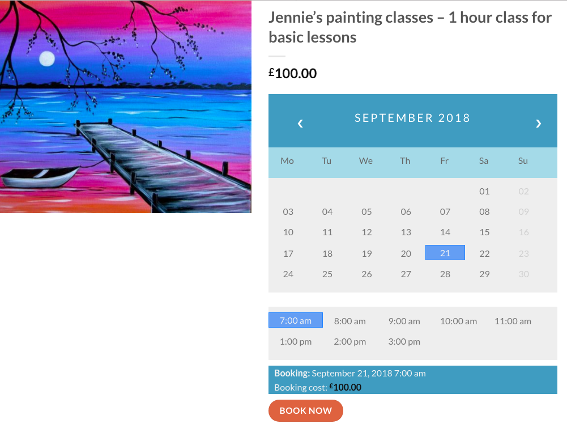This screenshot has height=428, width=567.
Task: Click the BOOK NOW button
Action: 305,410
